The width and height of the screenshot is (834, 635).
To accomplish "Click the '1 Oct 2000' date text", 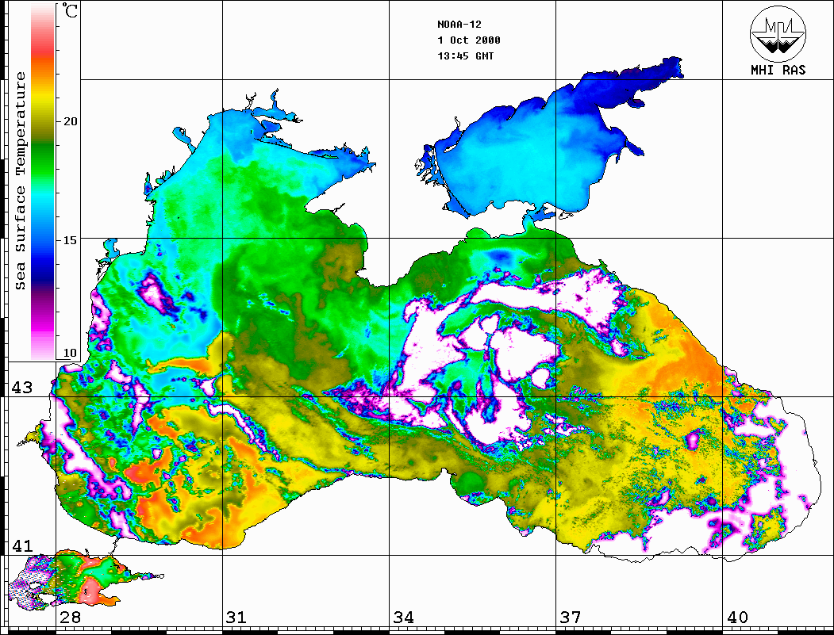I will (469, 40).
